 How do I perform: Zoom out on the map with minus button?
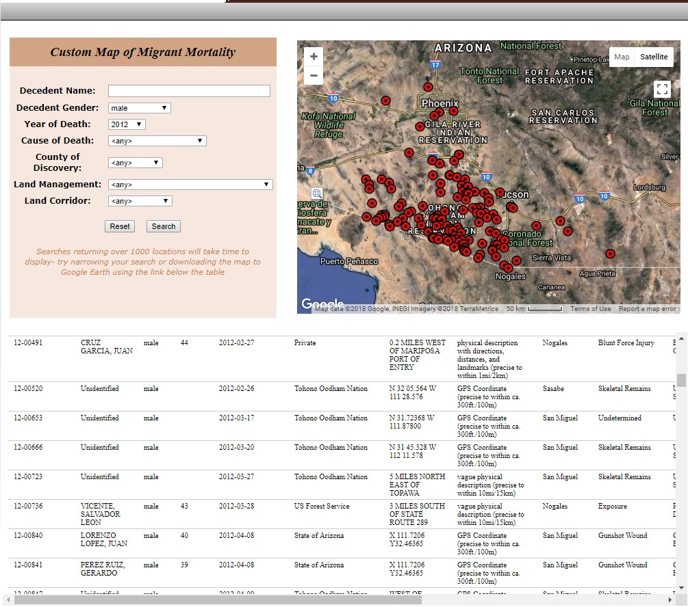point(314,75)
